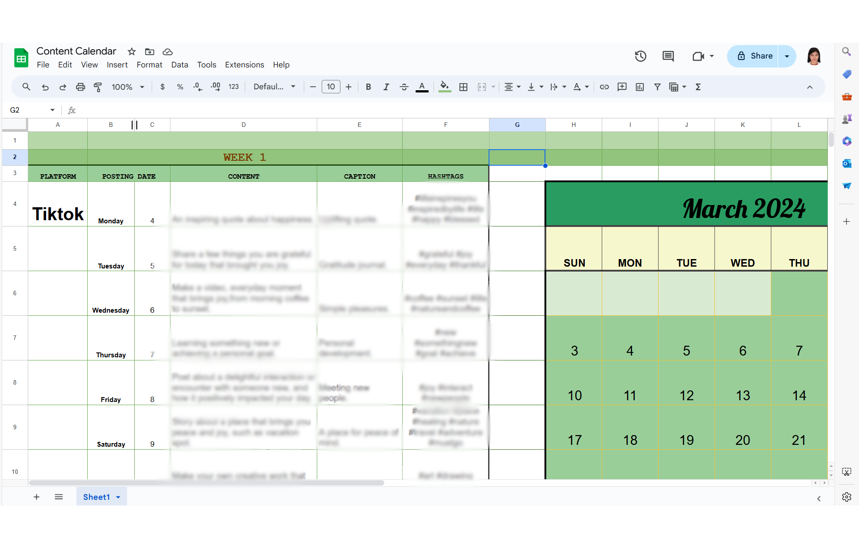Open the Sheet1 tab options arrow
The height and width of the screenshot is (536, 859).
point(118,497)
